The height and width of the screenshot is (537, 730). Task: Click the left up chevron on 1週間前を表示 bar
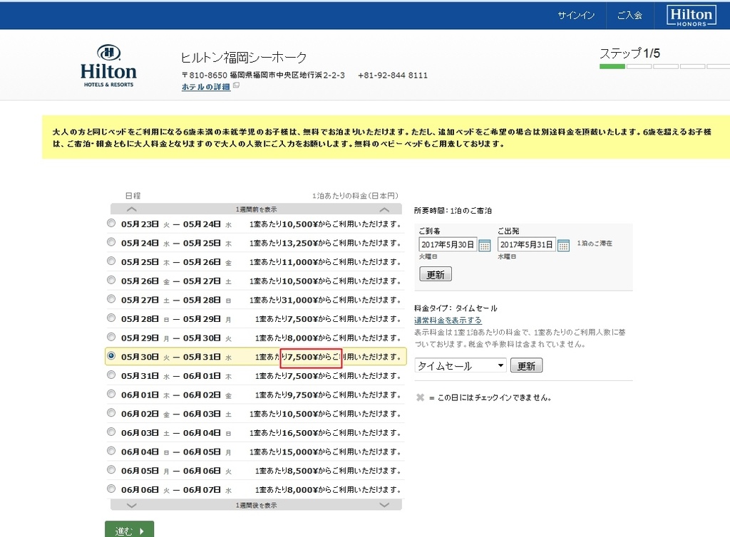pyautogui.click(x=132, y=209)
